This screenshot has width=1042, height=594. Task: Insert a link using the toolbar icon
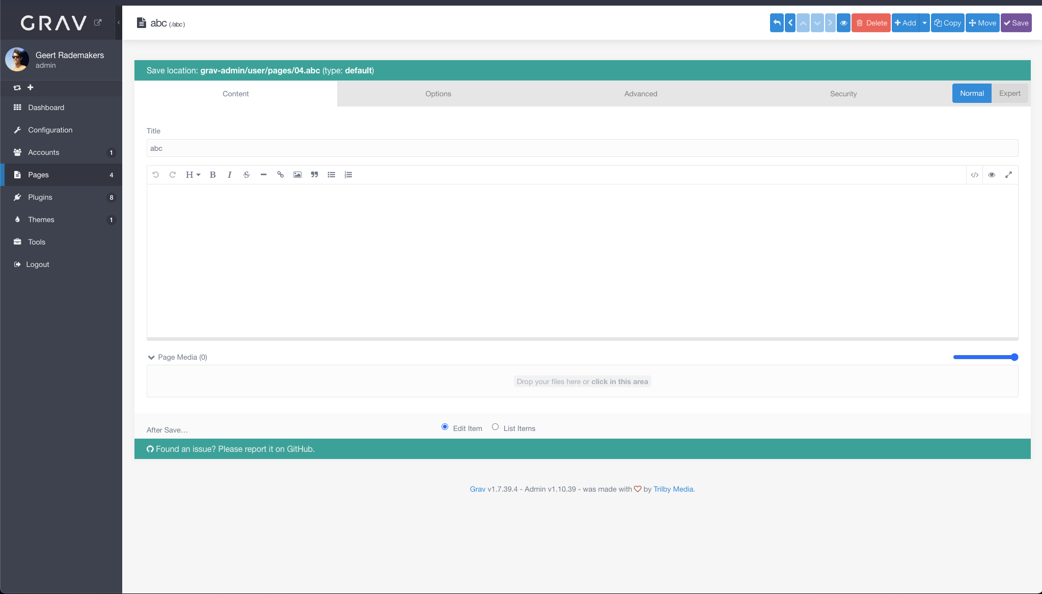pyautogui.click(x=280, y=175)
